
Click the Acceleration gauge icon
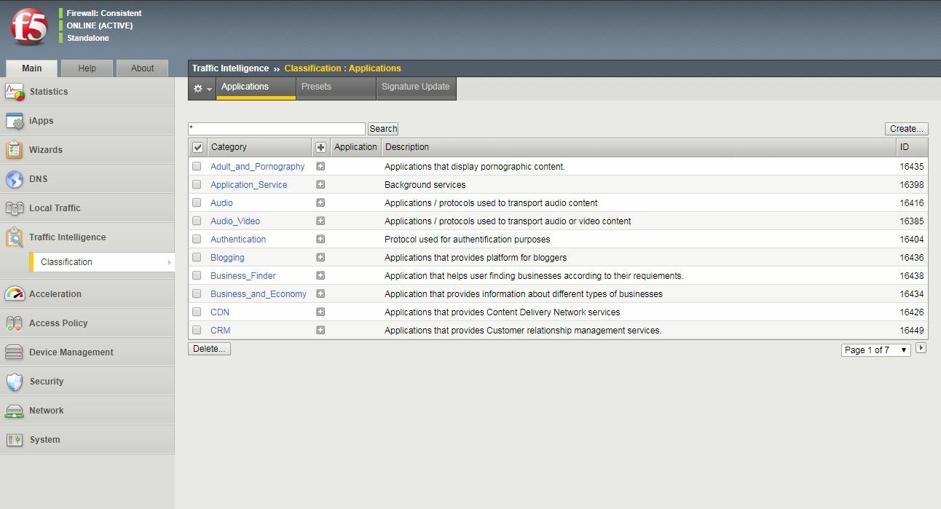(x=15, y=294)
